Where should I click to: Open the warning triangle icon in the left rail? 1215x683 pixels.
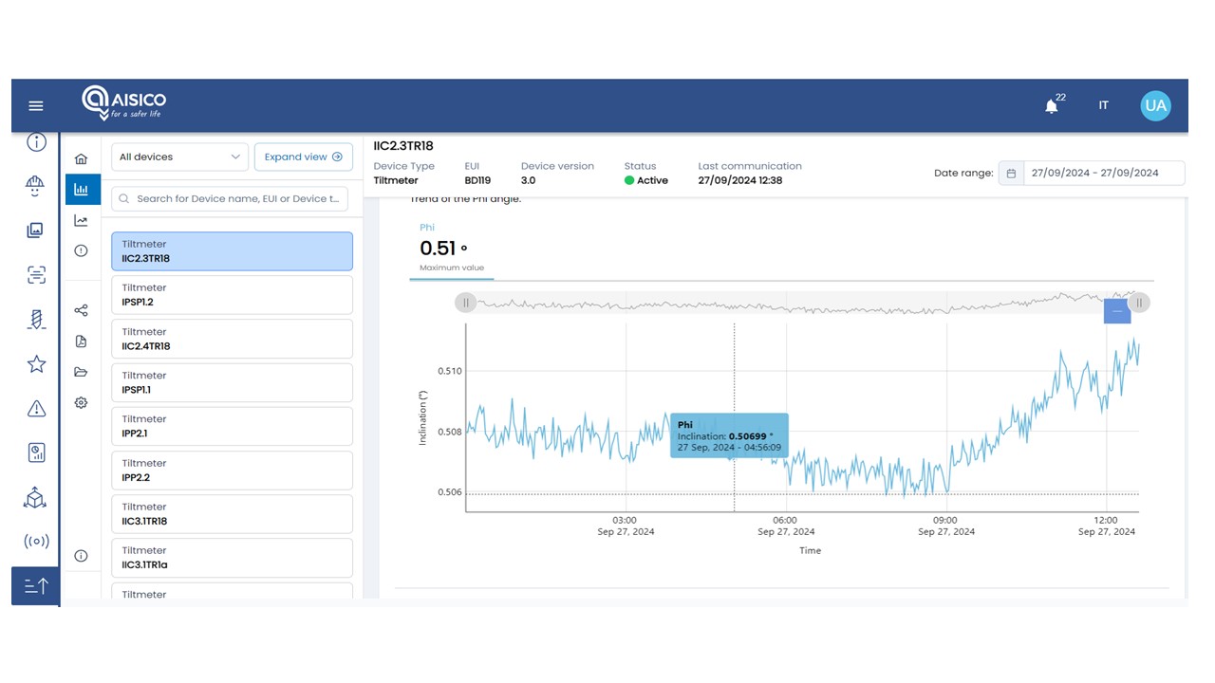pyautogui.click(x=36, y=409)
